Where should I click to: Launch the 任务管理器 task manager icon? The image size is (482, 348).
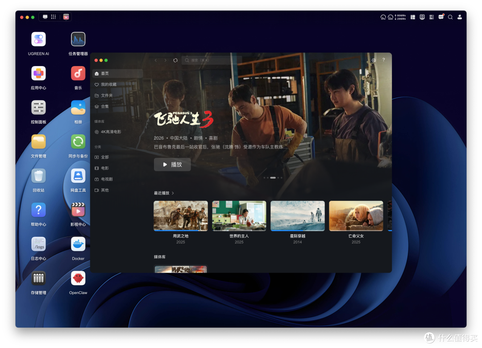[x=78, y=39]
